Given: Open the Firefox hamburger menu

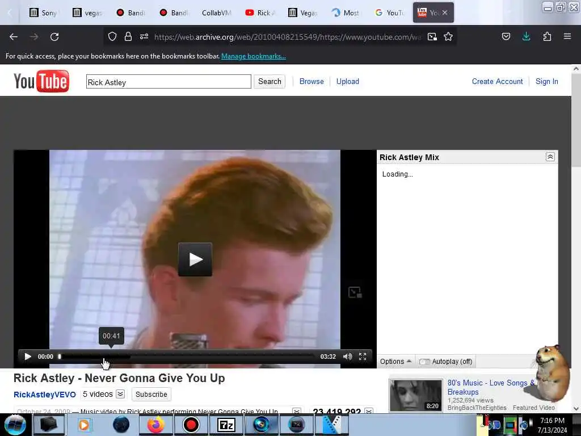Looking at the screenshot, I should [x=567, y=36].
